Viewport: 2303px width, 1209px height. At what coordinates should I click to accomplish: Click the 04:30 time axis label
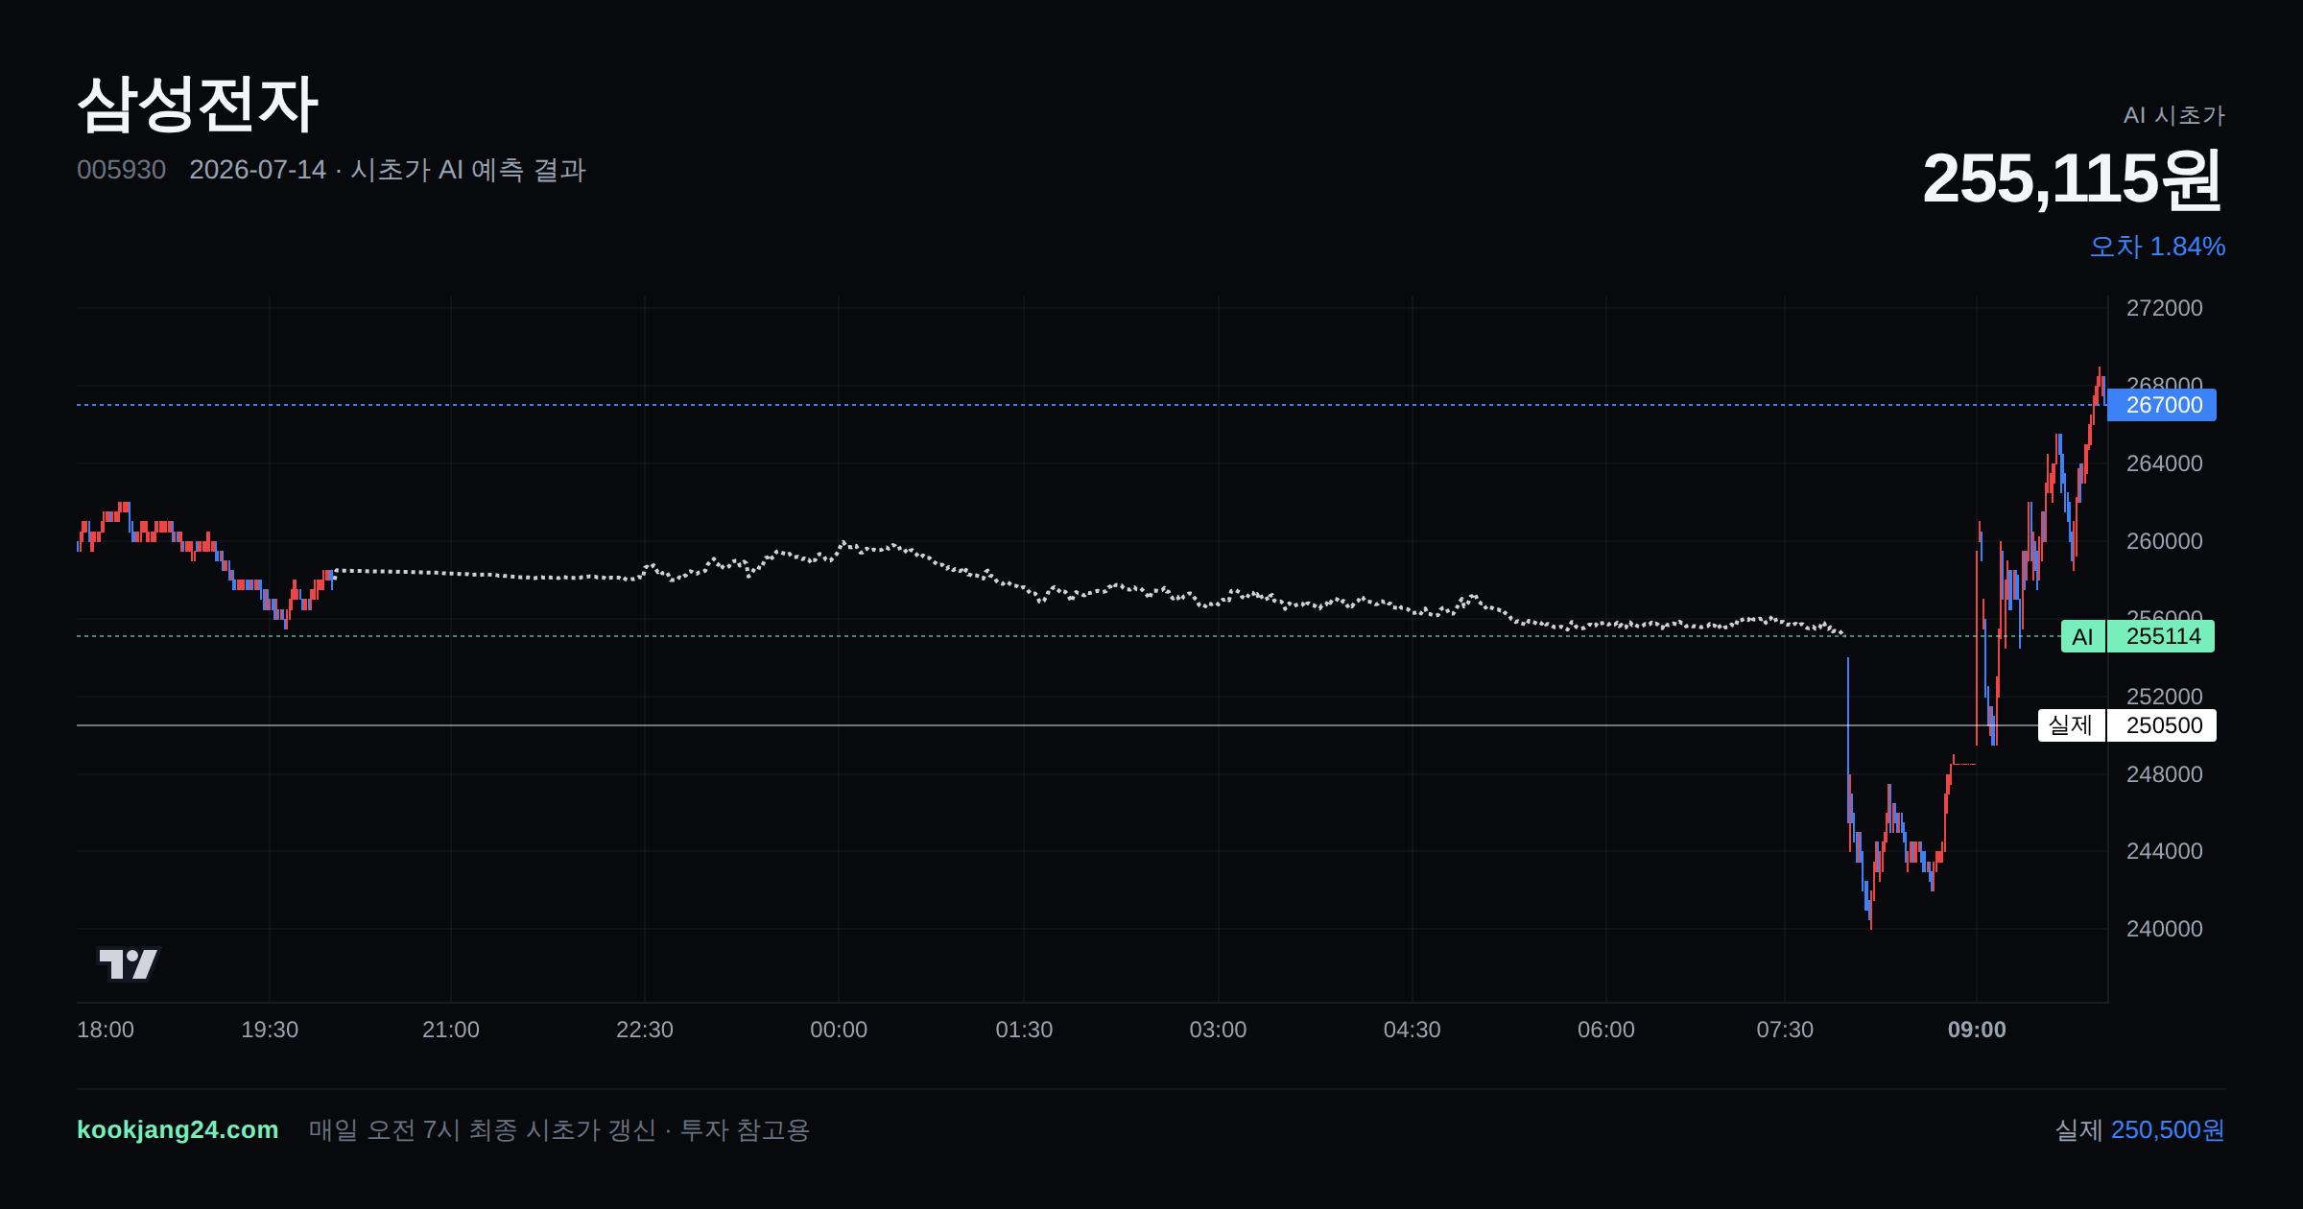(x=1412, y=1030)
